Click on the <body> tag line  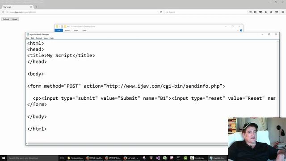tap(36, 74)
